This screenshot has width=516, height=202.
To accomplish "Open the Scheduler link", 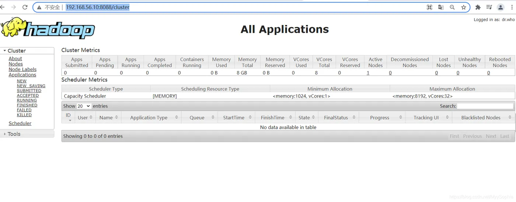I will (x=20, y=123).
